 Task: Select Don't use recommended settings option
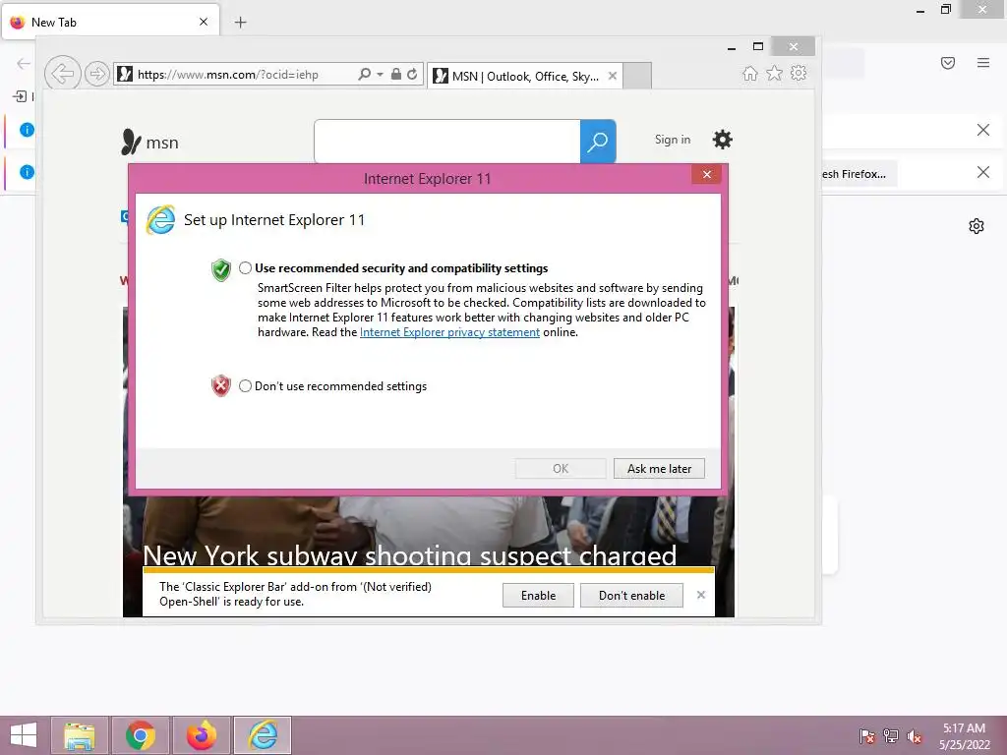pyautogui.click(x=245, y=385)
